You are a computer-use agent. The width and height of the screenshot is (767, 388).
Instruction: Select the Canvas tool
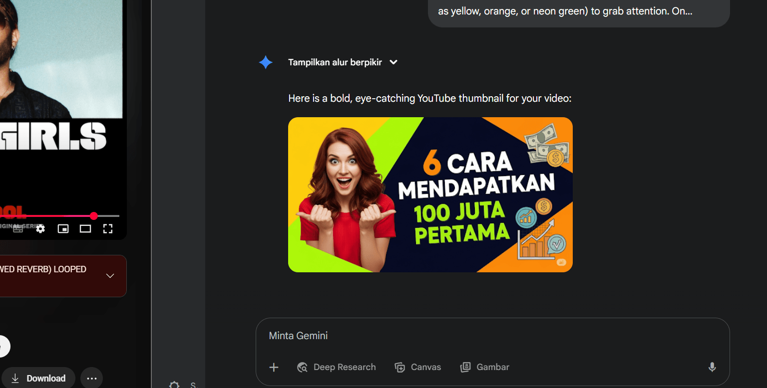tap(417, 367)
